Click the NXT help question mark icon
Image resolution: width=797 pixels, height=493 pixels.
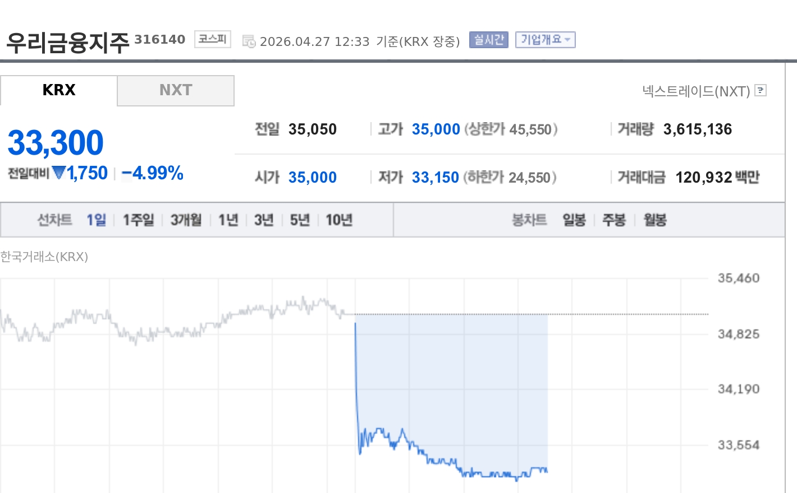pyautogui.click(x=761, y=91)
